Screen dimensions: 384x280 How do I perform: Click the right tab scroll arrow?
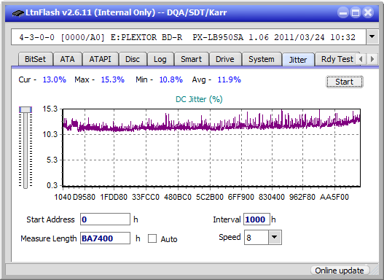(372, 59)
